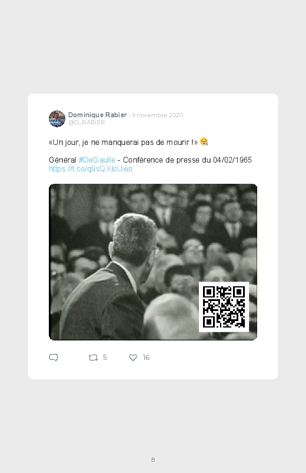The height and width of the screenshot is (473, 306).
Task: Click the 9 novembre 2020 date
Action: [157, 115]
